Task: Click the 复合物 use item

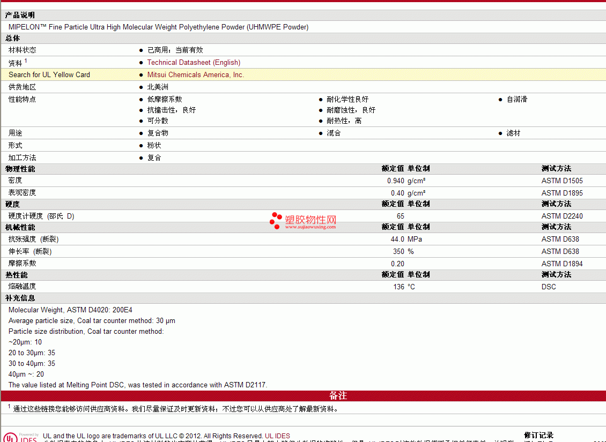Action: 158,133
